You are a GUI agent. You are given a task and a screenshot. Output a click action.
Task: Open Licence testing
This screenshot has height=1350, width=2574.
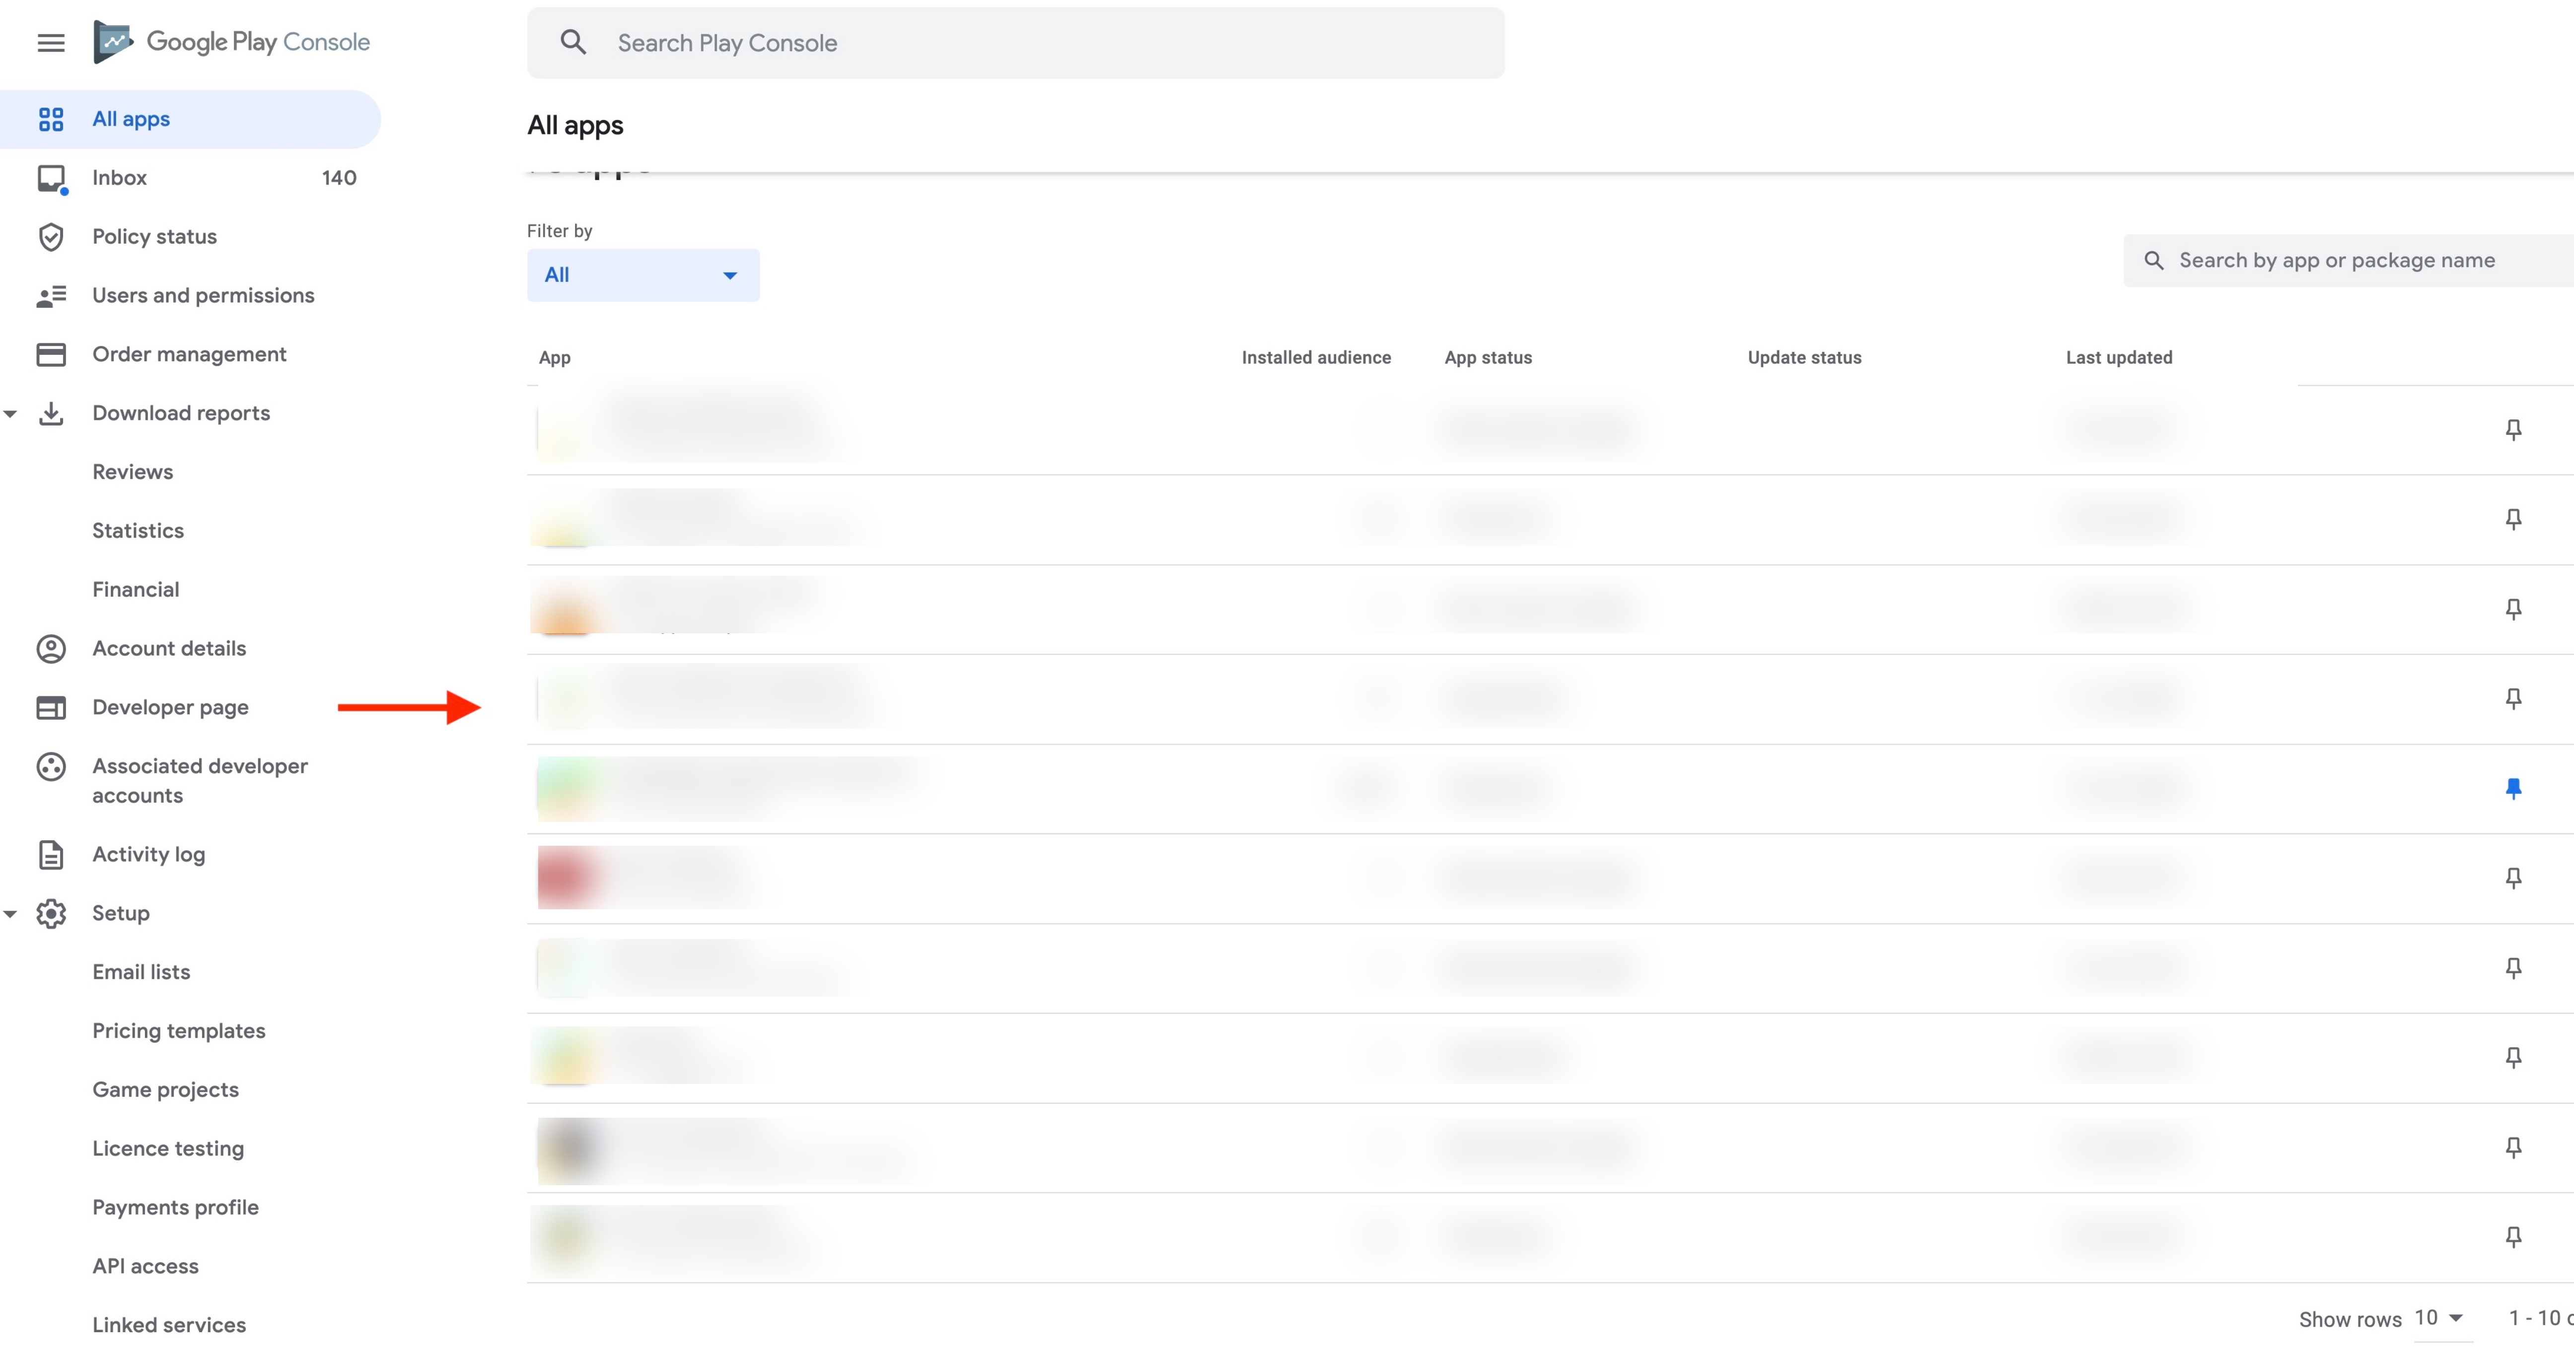pyautogui.click(x=168, y=1149)
